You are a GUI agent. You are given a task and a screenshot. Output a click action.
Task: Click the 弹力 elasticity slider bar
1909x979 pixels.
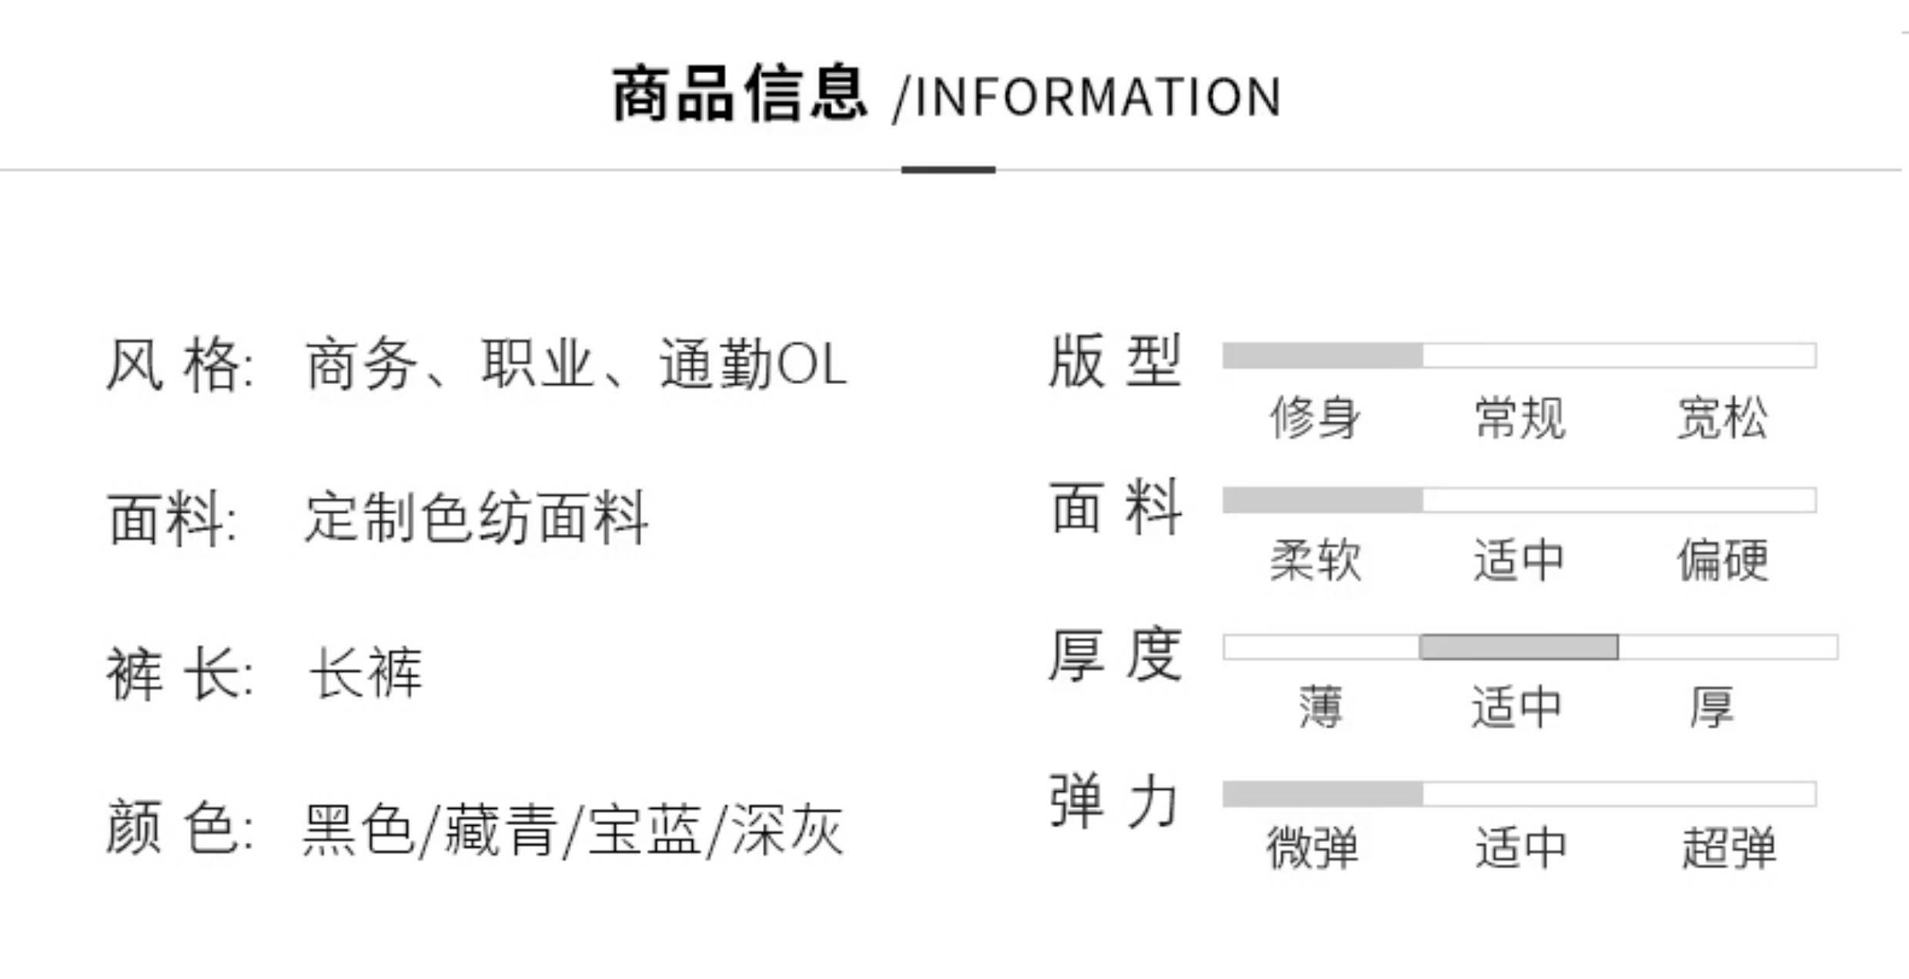click(x=1519, y=794)
